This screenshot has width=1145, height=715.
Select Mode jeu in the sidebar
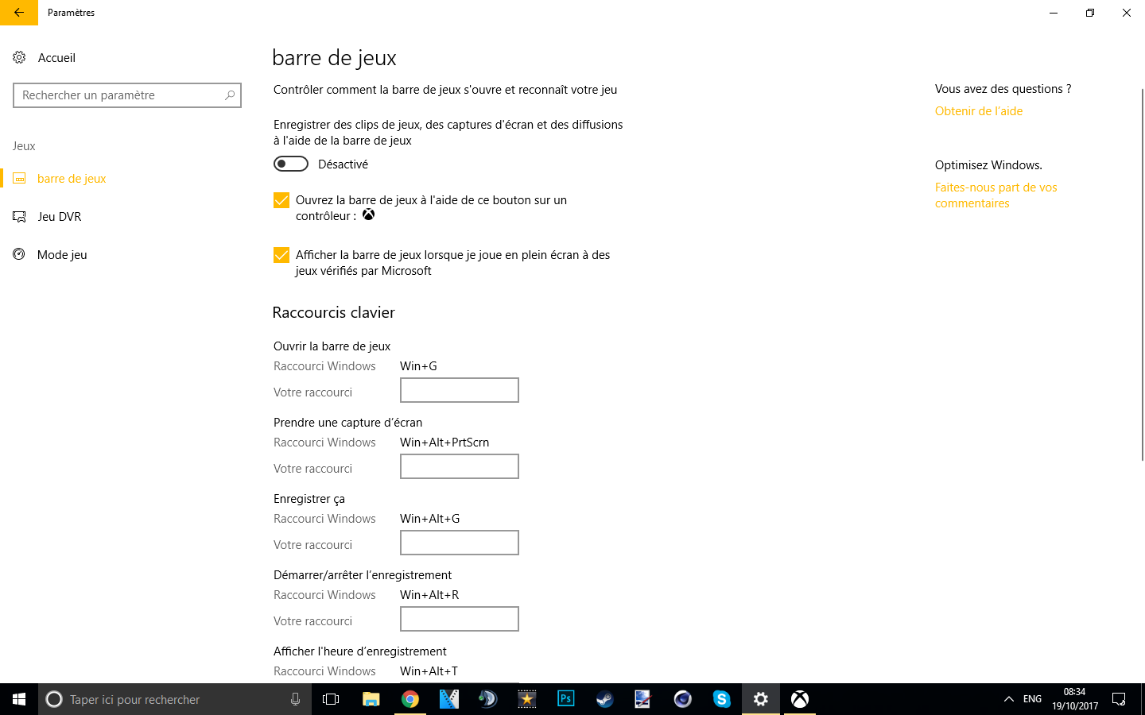coord(61,255)
